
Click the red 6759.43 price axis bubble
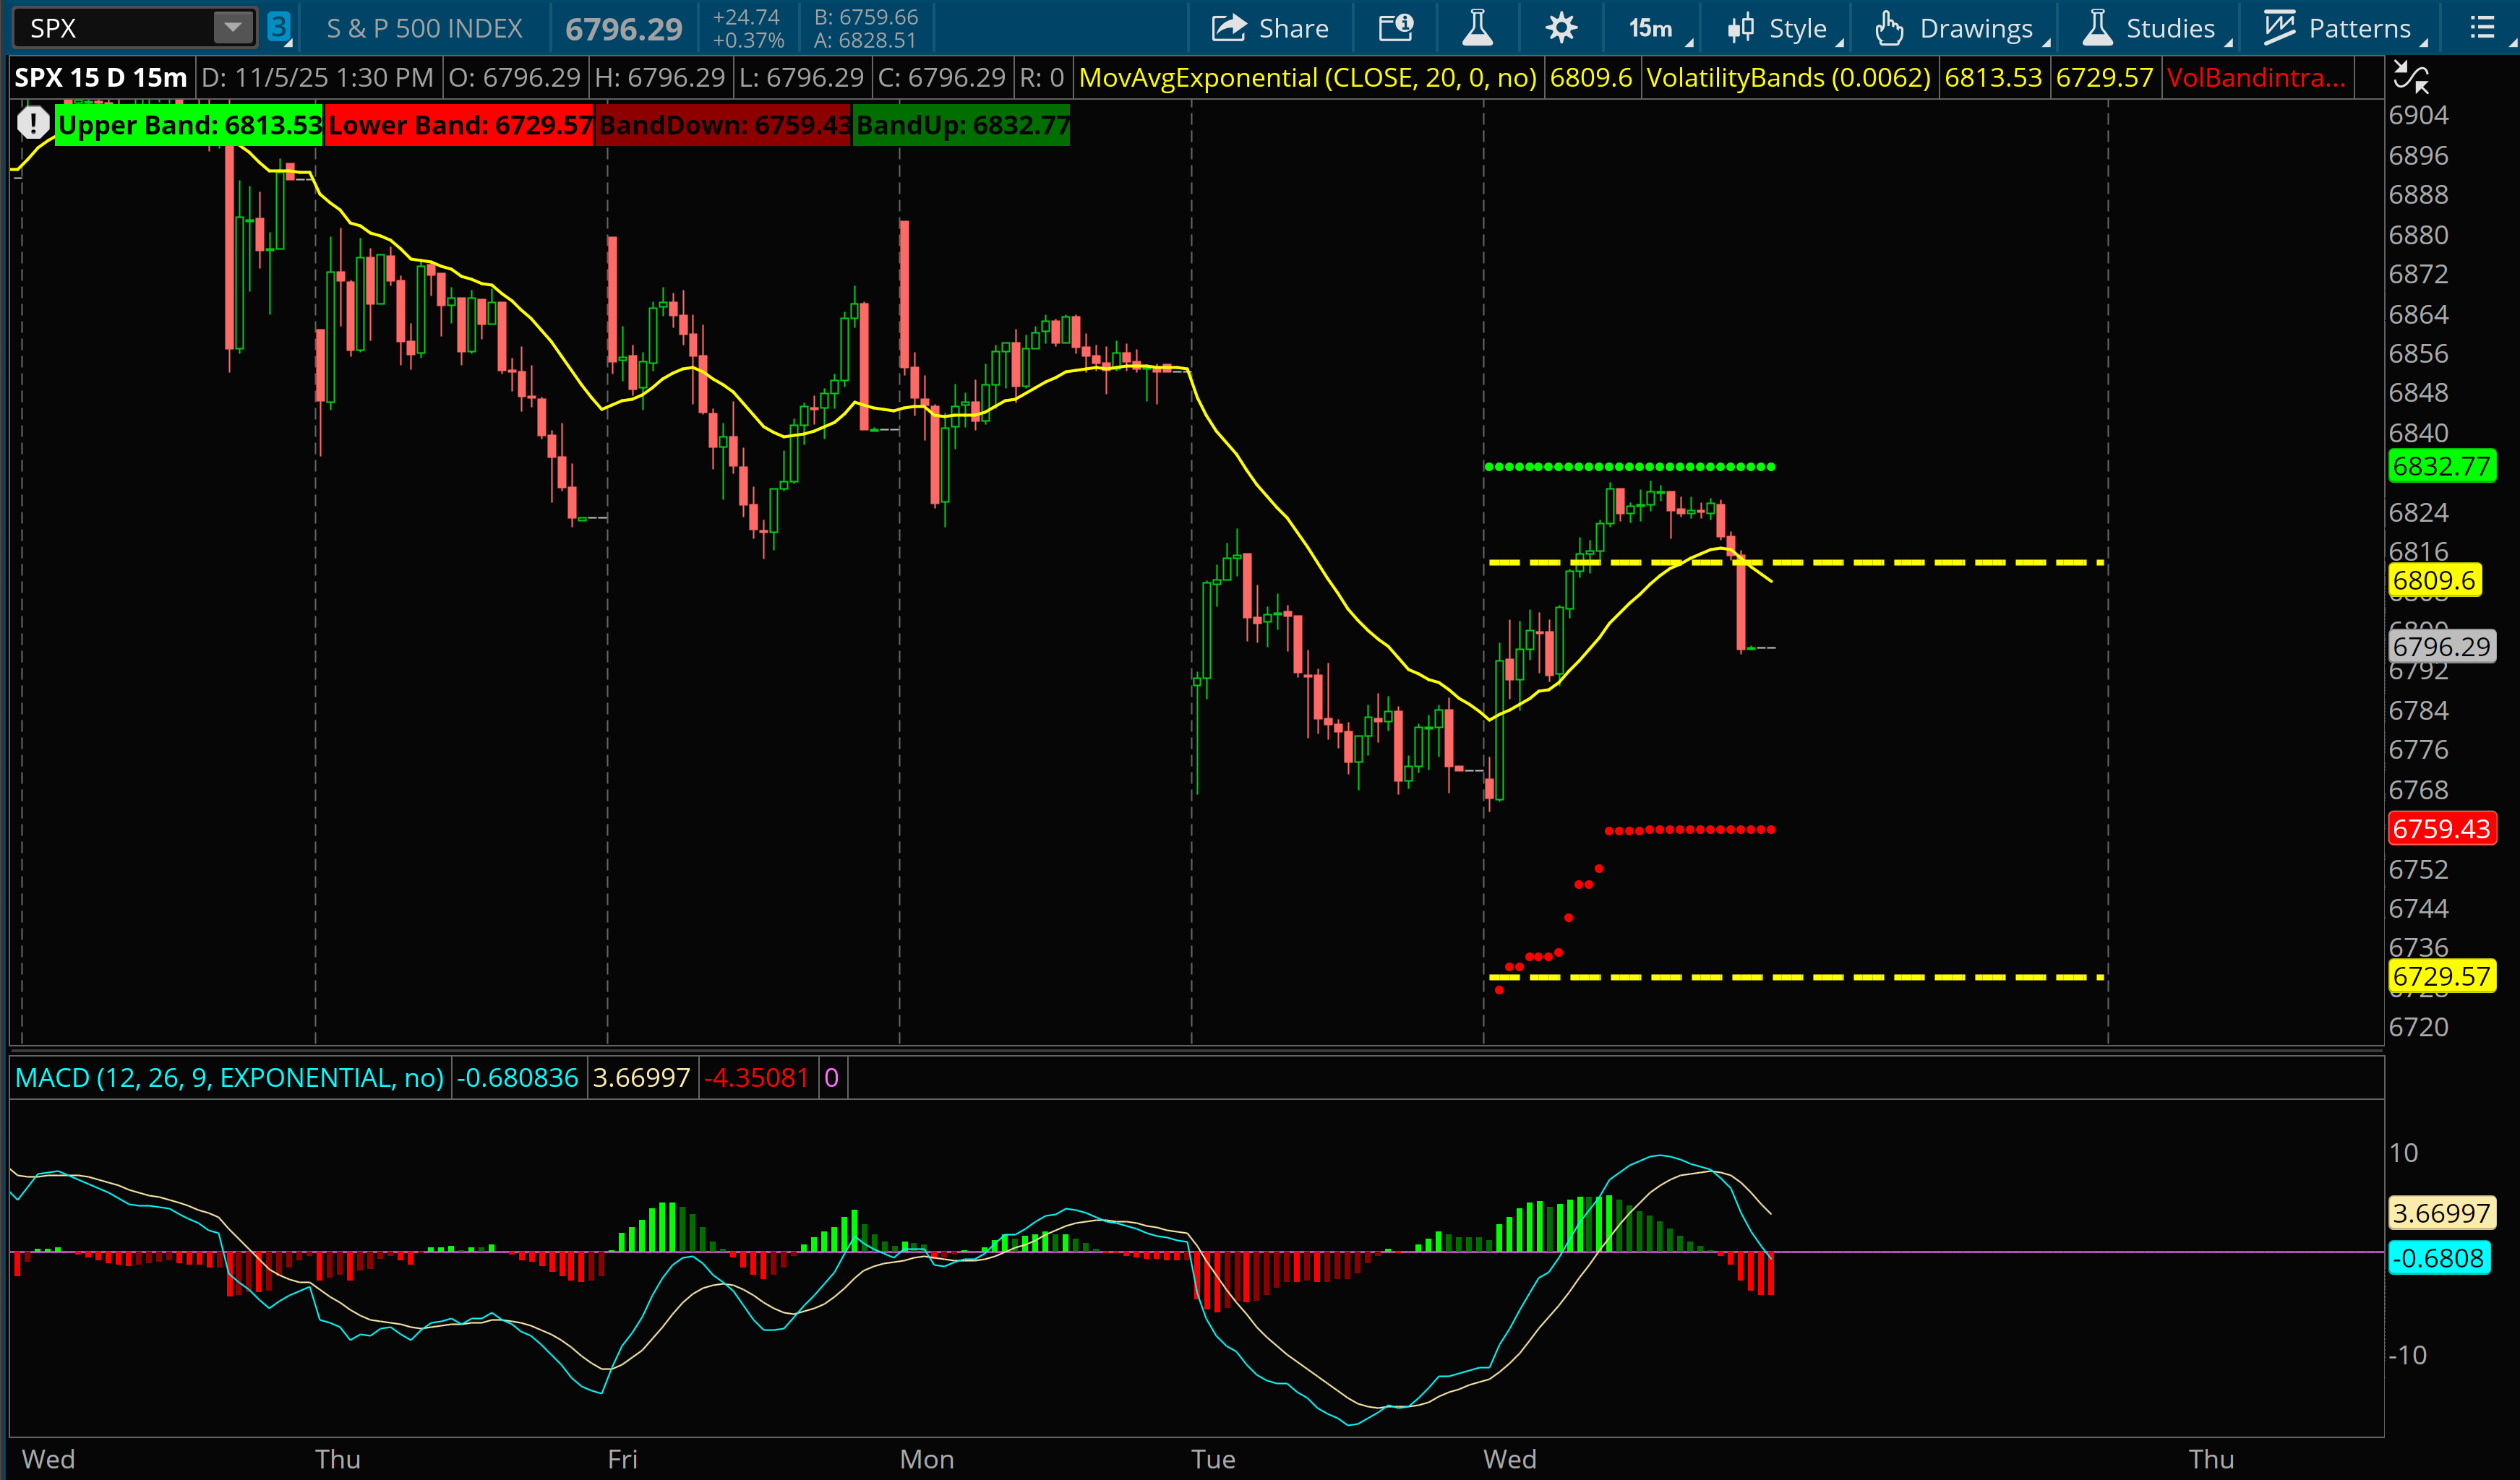2441,828
